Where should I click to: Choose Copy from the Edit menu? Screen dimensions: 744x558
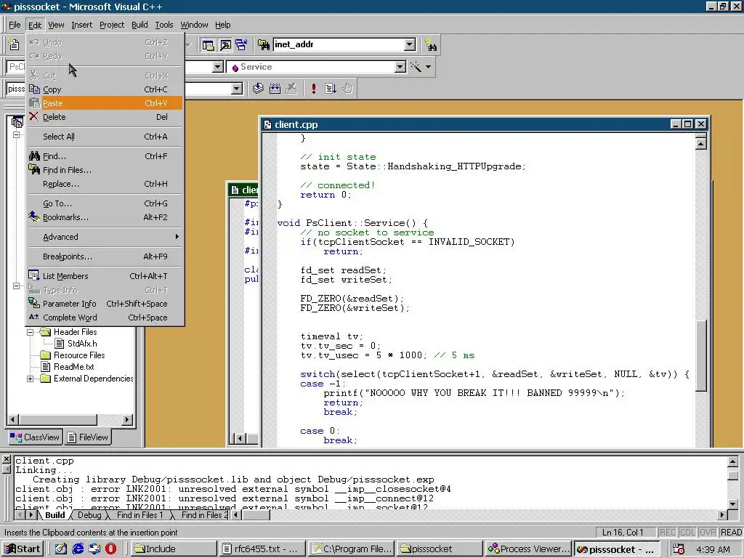coord(105,89)
